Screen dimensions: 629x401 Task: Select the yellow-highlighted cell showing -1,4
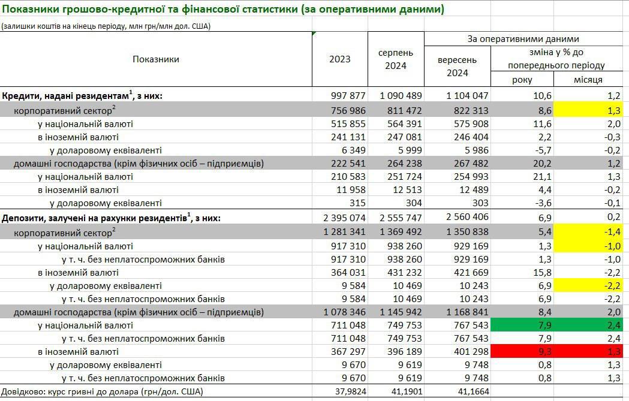590,231
